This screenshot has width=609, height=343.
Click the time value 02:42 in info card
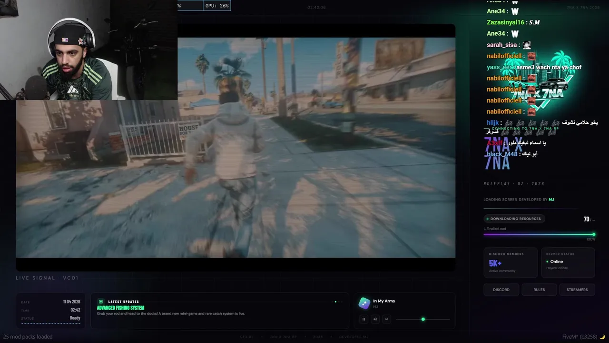(x=76, y=310)
